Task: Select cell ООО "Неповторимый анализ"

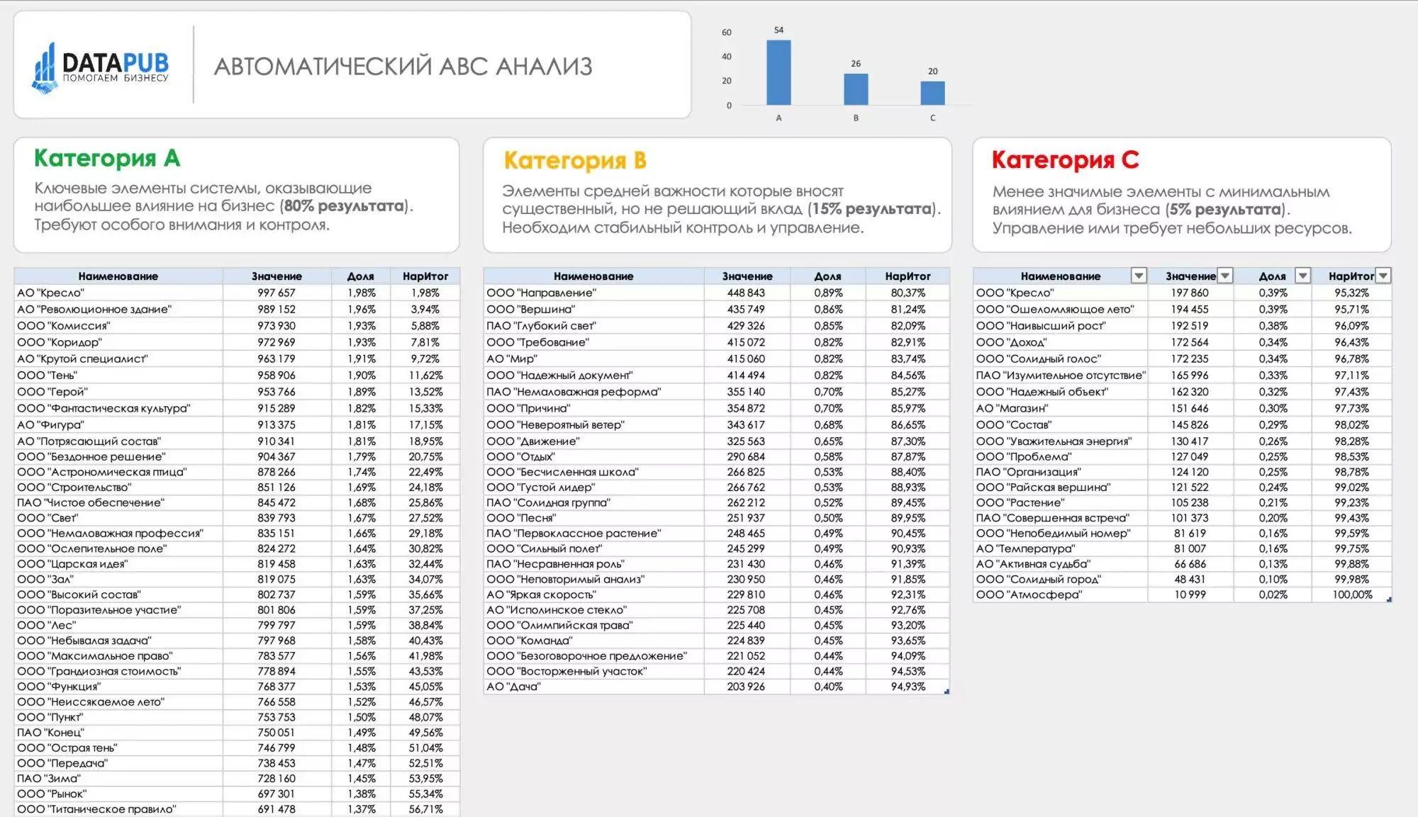Action: click(x=594, y=579)
